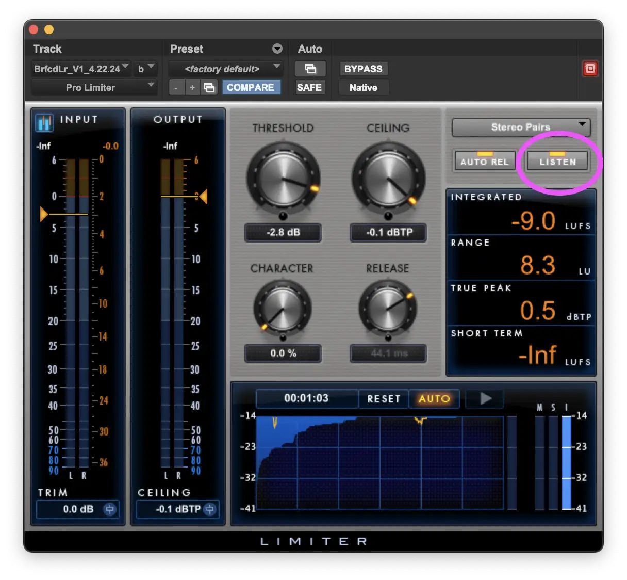Click the preset settings copy icon
This screenshot has width=627, height=580.
(x=209, y=88)
